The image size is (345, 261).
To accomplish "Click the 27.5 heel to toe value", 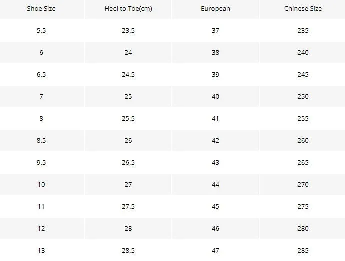I will 128,206.
